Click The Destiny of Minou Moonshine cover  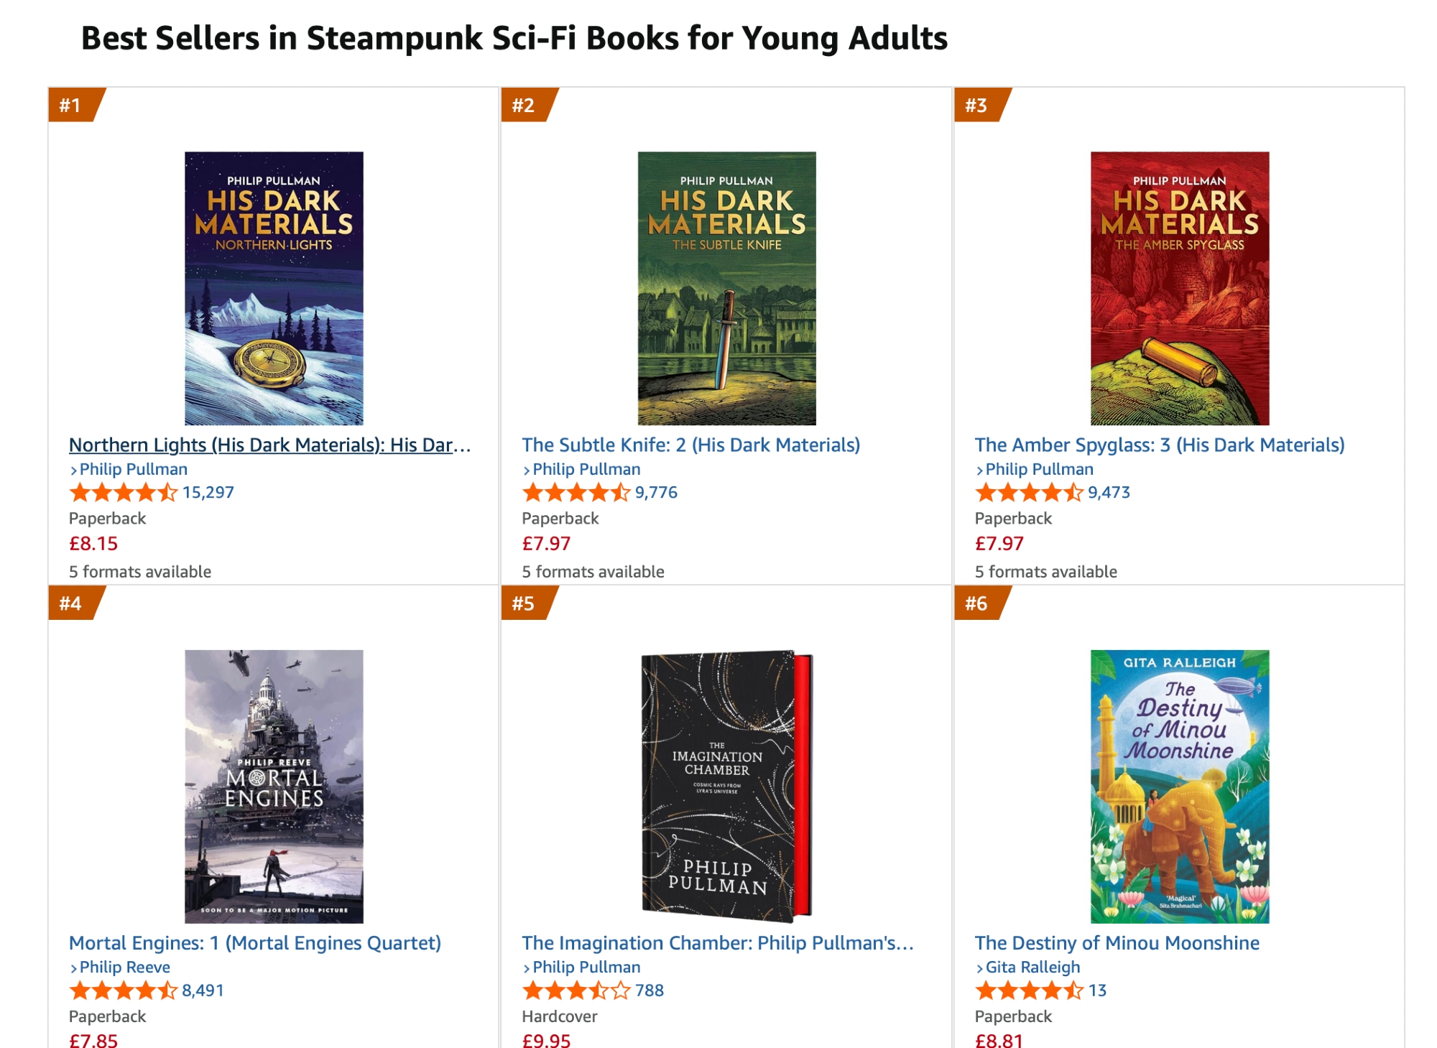(x=1179, y=786)
